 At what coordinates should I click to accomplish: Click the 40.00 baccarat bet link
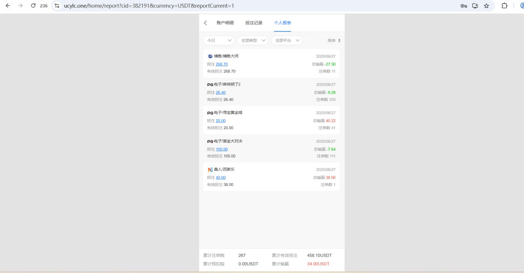(x=221, y=177)
